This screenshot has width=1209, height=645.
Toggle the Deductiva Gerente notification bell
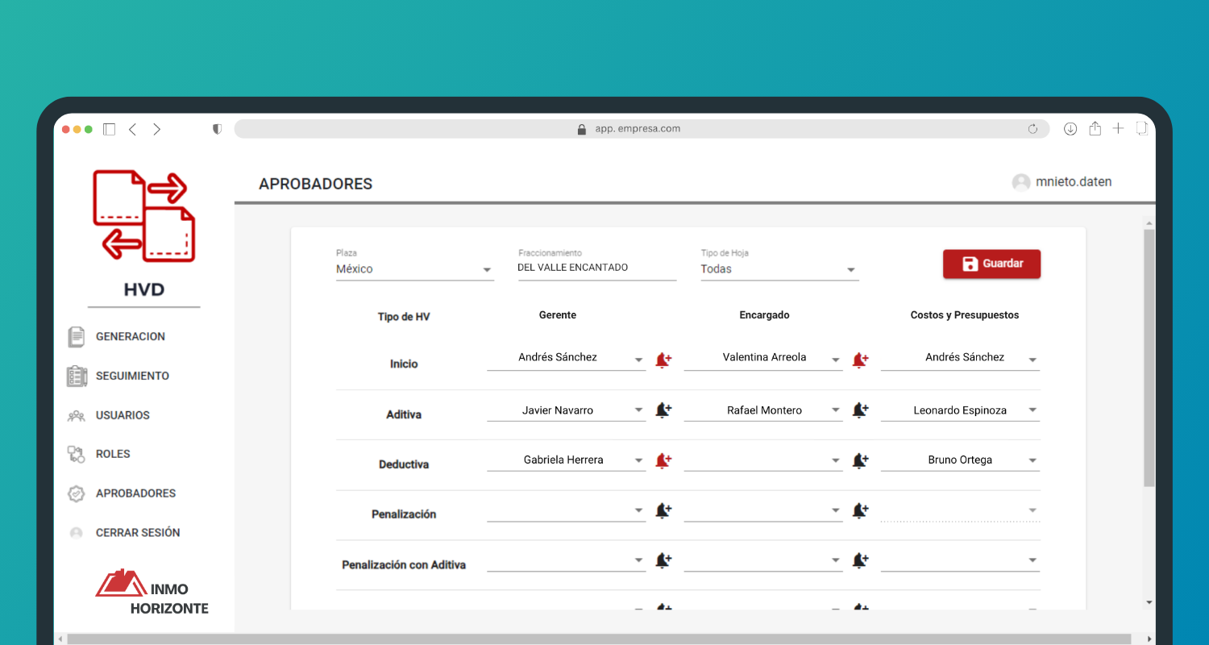663,460
